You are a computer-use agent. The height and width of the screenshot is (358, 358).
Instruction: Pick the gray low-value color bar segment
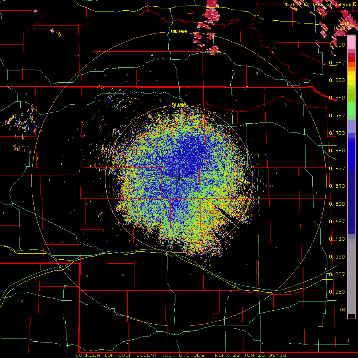point(351,276)
